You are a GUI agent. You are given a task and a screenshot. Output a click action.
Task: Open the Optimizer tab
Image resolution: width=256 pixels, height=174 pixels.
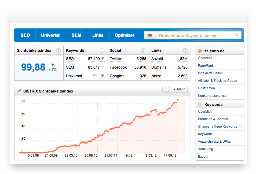[x=125, y=35]
